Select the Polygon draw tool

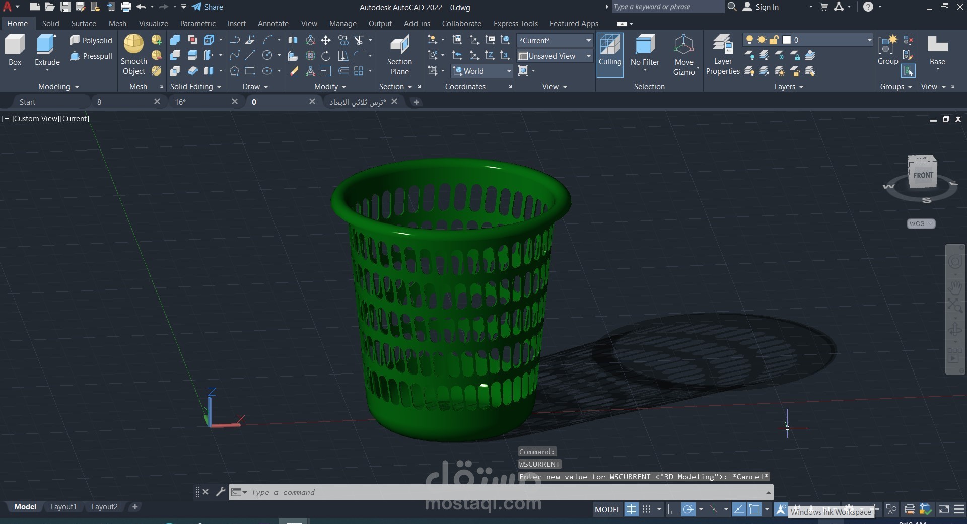point(234,71)
